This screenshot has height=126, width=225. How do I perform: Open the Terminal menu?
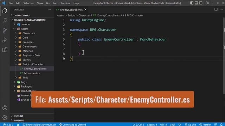(65, 3)
